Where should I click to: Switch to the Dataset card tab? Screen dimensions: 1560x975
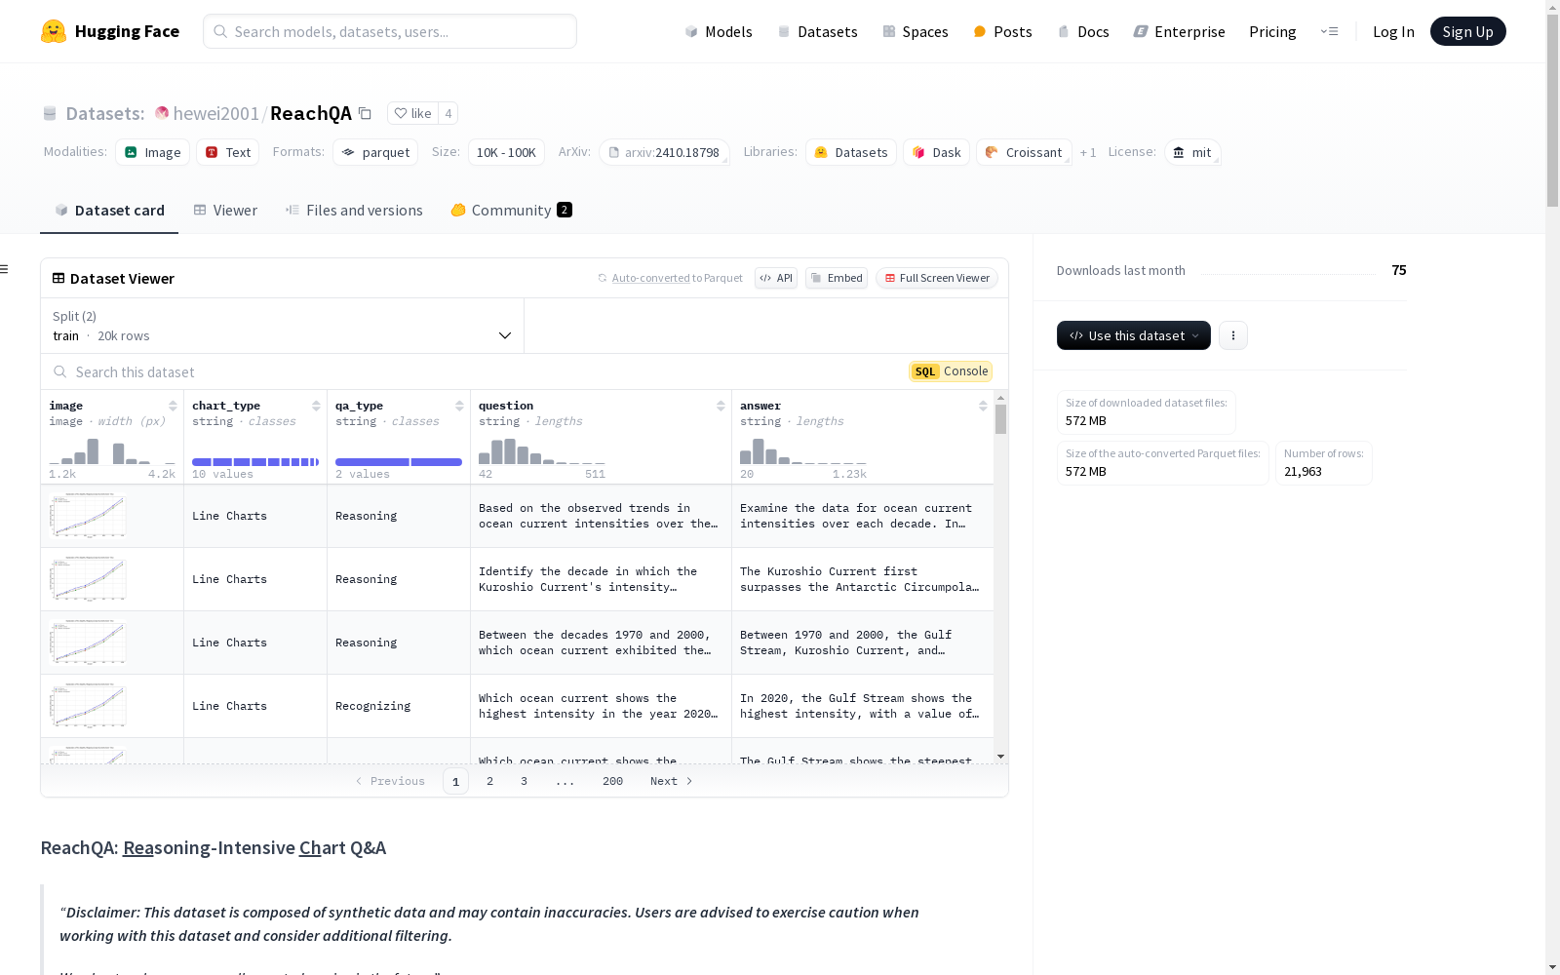click(x=109, y=211)
